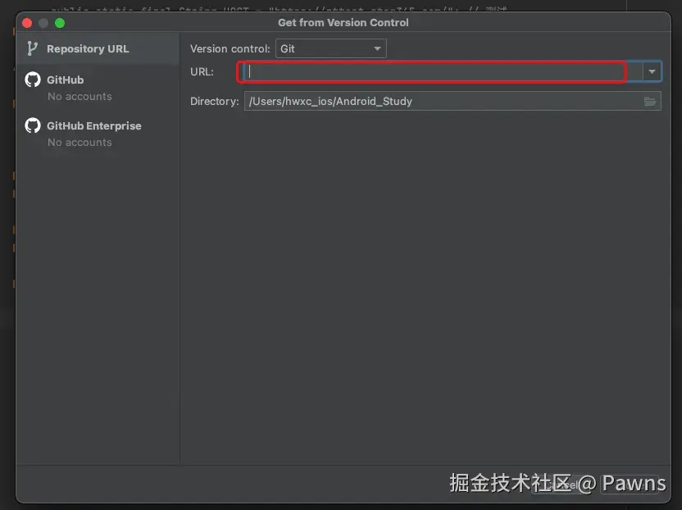682x510 pixels.
Task: Open the GitHub Enterprise section
Action: 98,134
